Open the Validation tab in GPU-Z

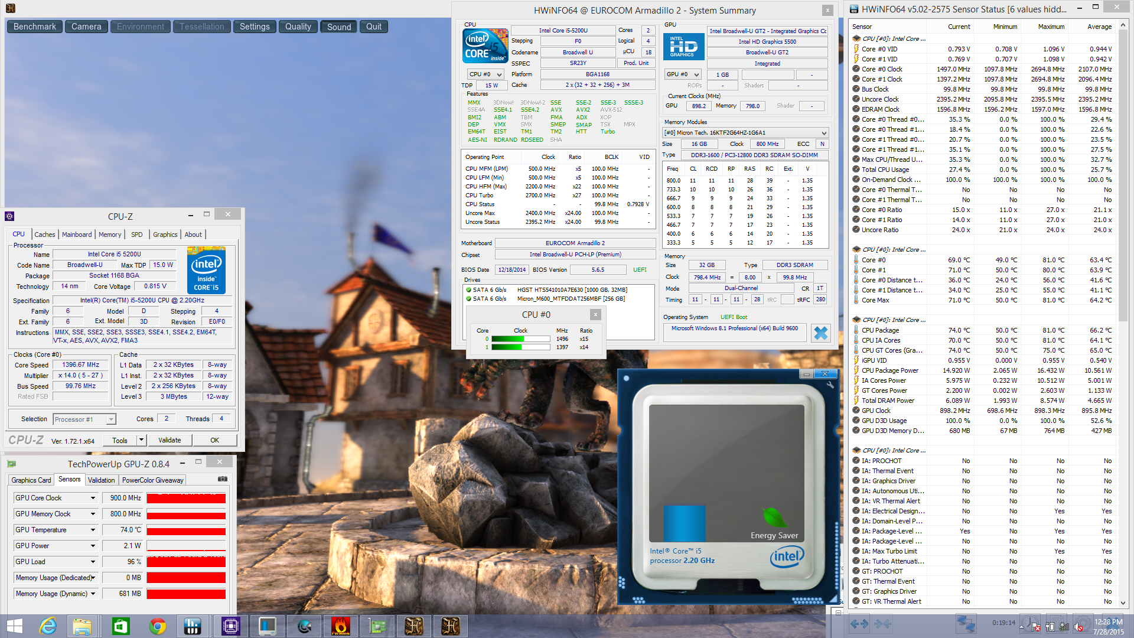[x=101, y=480]
